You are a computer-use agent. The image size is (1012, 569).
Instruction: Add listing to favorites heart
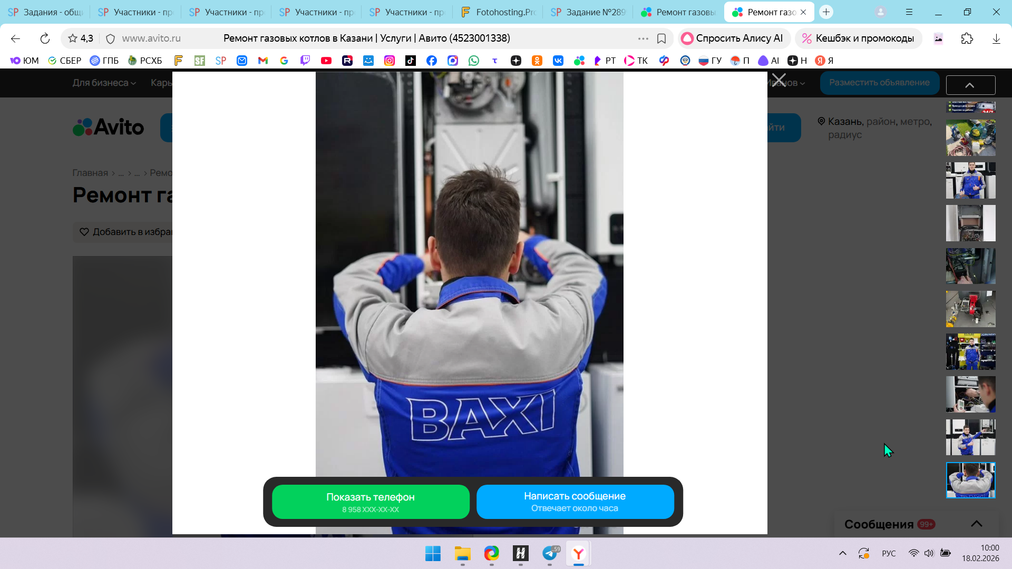point(84,232)
